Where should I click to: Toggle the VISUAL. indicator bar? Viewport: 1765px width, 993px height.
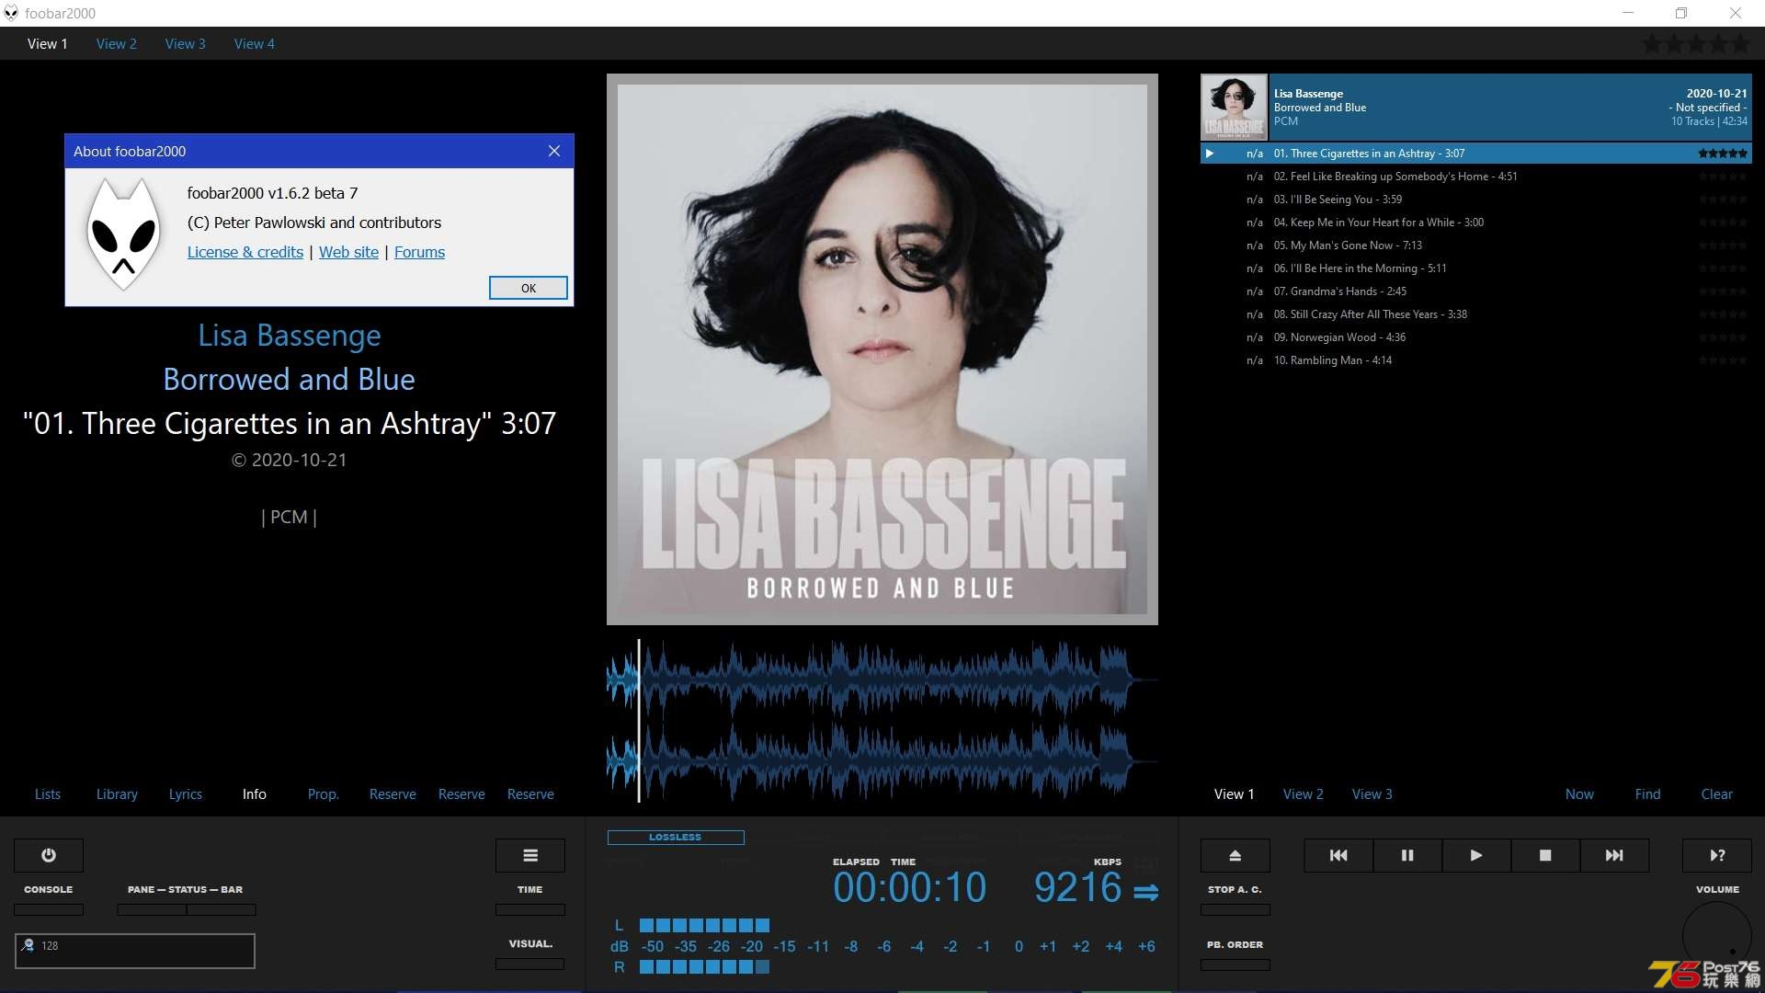point(530,964)
